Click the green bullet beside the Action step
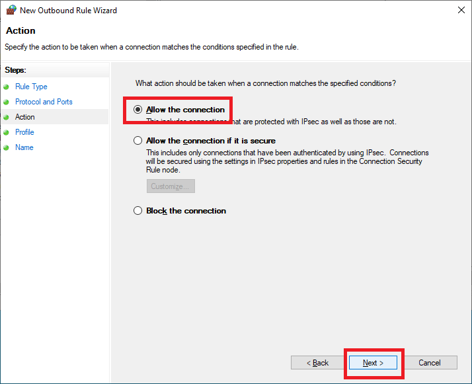 coord(7,117)
